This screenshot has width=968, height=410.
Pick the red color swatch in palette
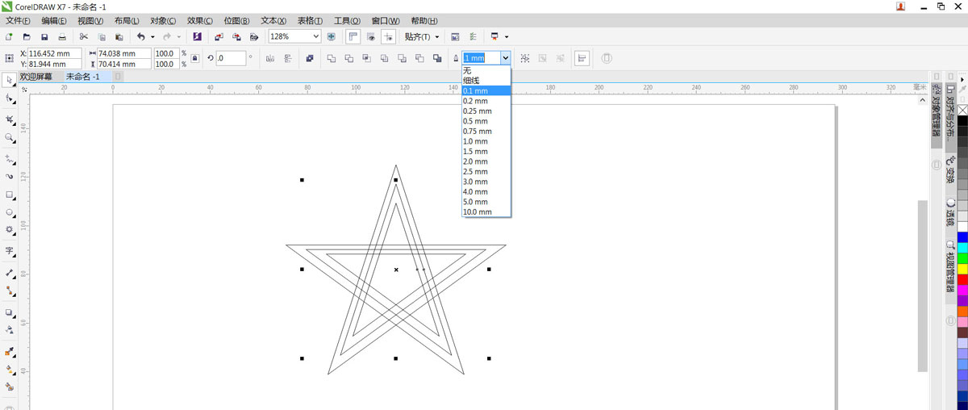click(x=962, y=278)
